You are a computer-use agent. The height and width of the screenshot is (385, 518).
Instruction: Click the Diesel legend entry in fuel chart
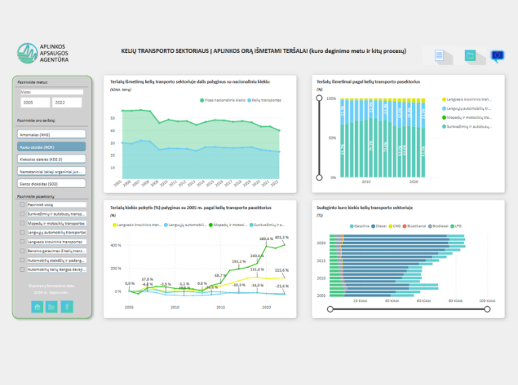click(x=379, y=226)
